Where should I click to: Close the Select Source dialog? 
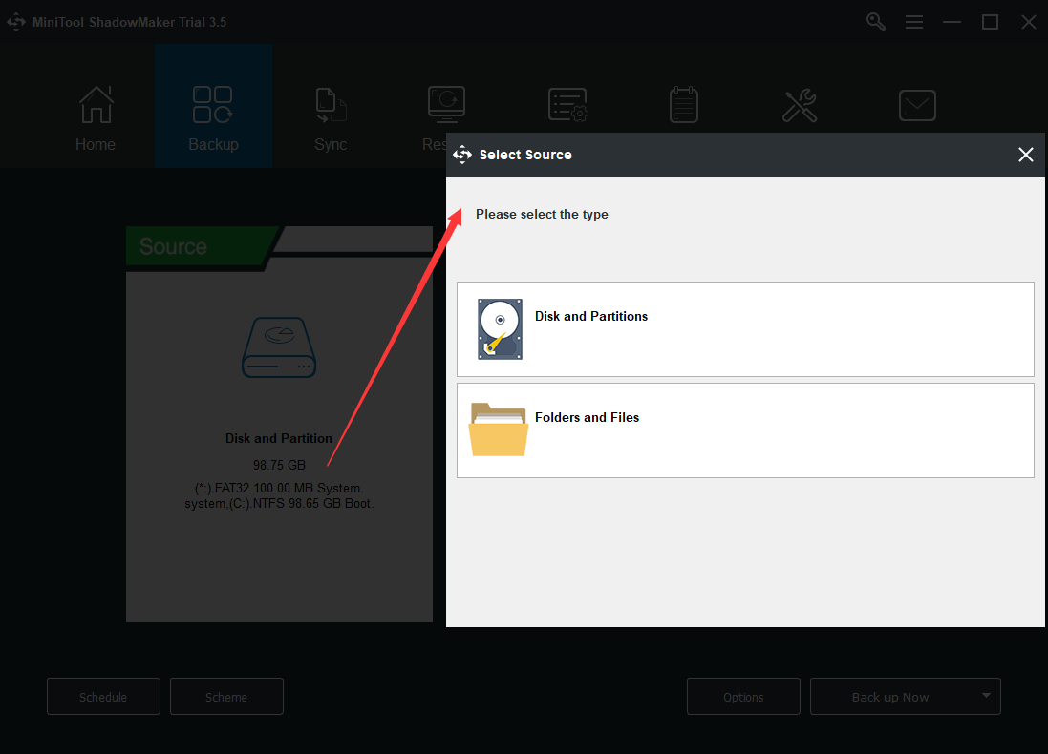(1025, 155)
